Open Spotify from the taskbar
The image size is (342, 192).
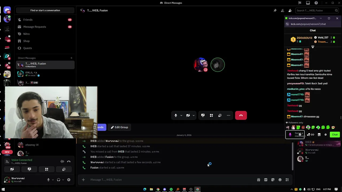click(x=171, y=189)
